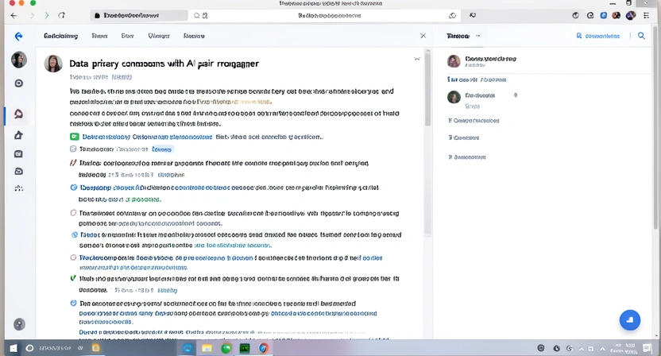This screenshot has width=661, height=356.
Task: Click the small icon beside second right-panel name
Action: (x=516, y=95)
